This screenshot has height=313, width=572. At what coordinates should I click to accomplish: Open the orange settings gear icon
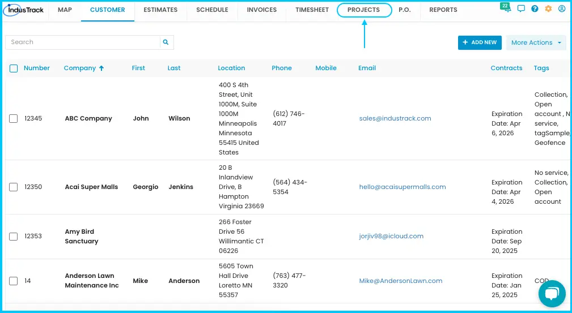coord(548,8)
